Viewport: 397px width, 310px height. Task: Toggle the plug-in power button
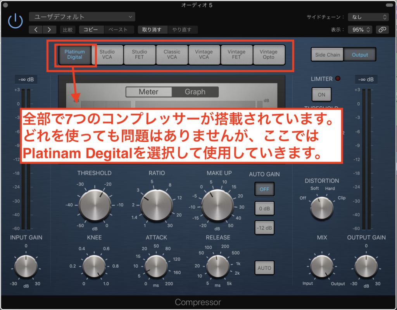pyautogui.click(x=16, y=21)
